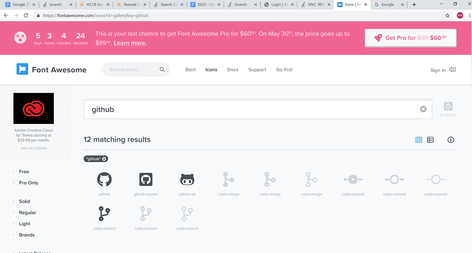Click the Font Awesome wordmark
Image resolution: width=472 pixels, height=253 pixels.
59,70
